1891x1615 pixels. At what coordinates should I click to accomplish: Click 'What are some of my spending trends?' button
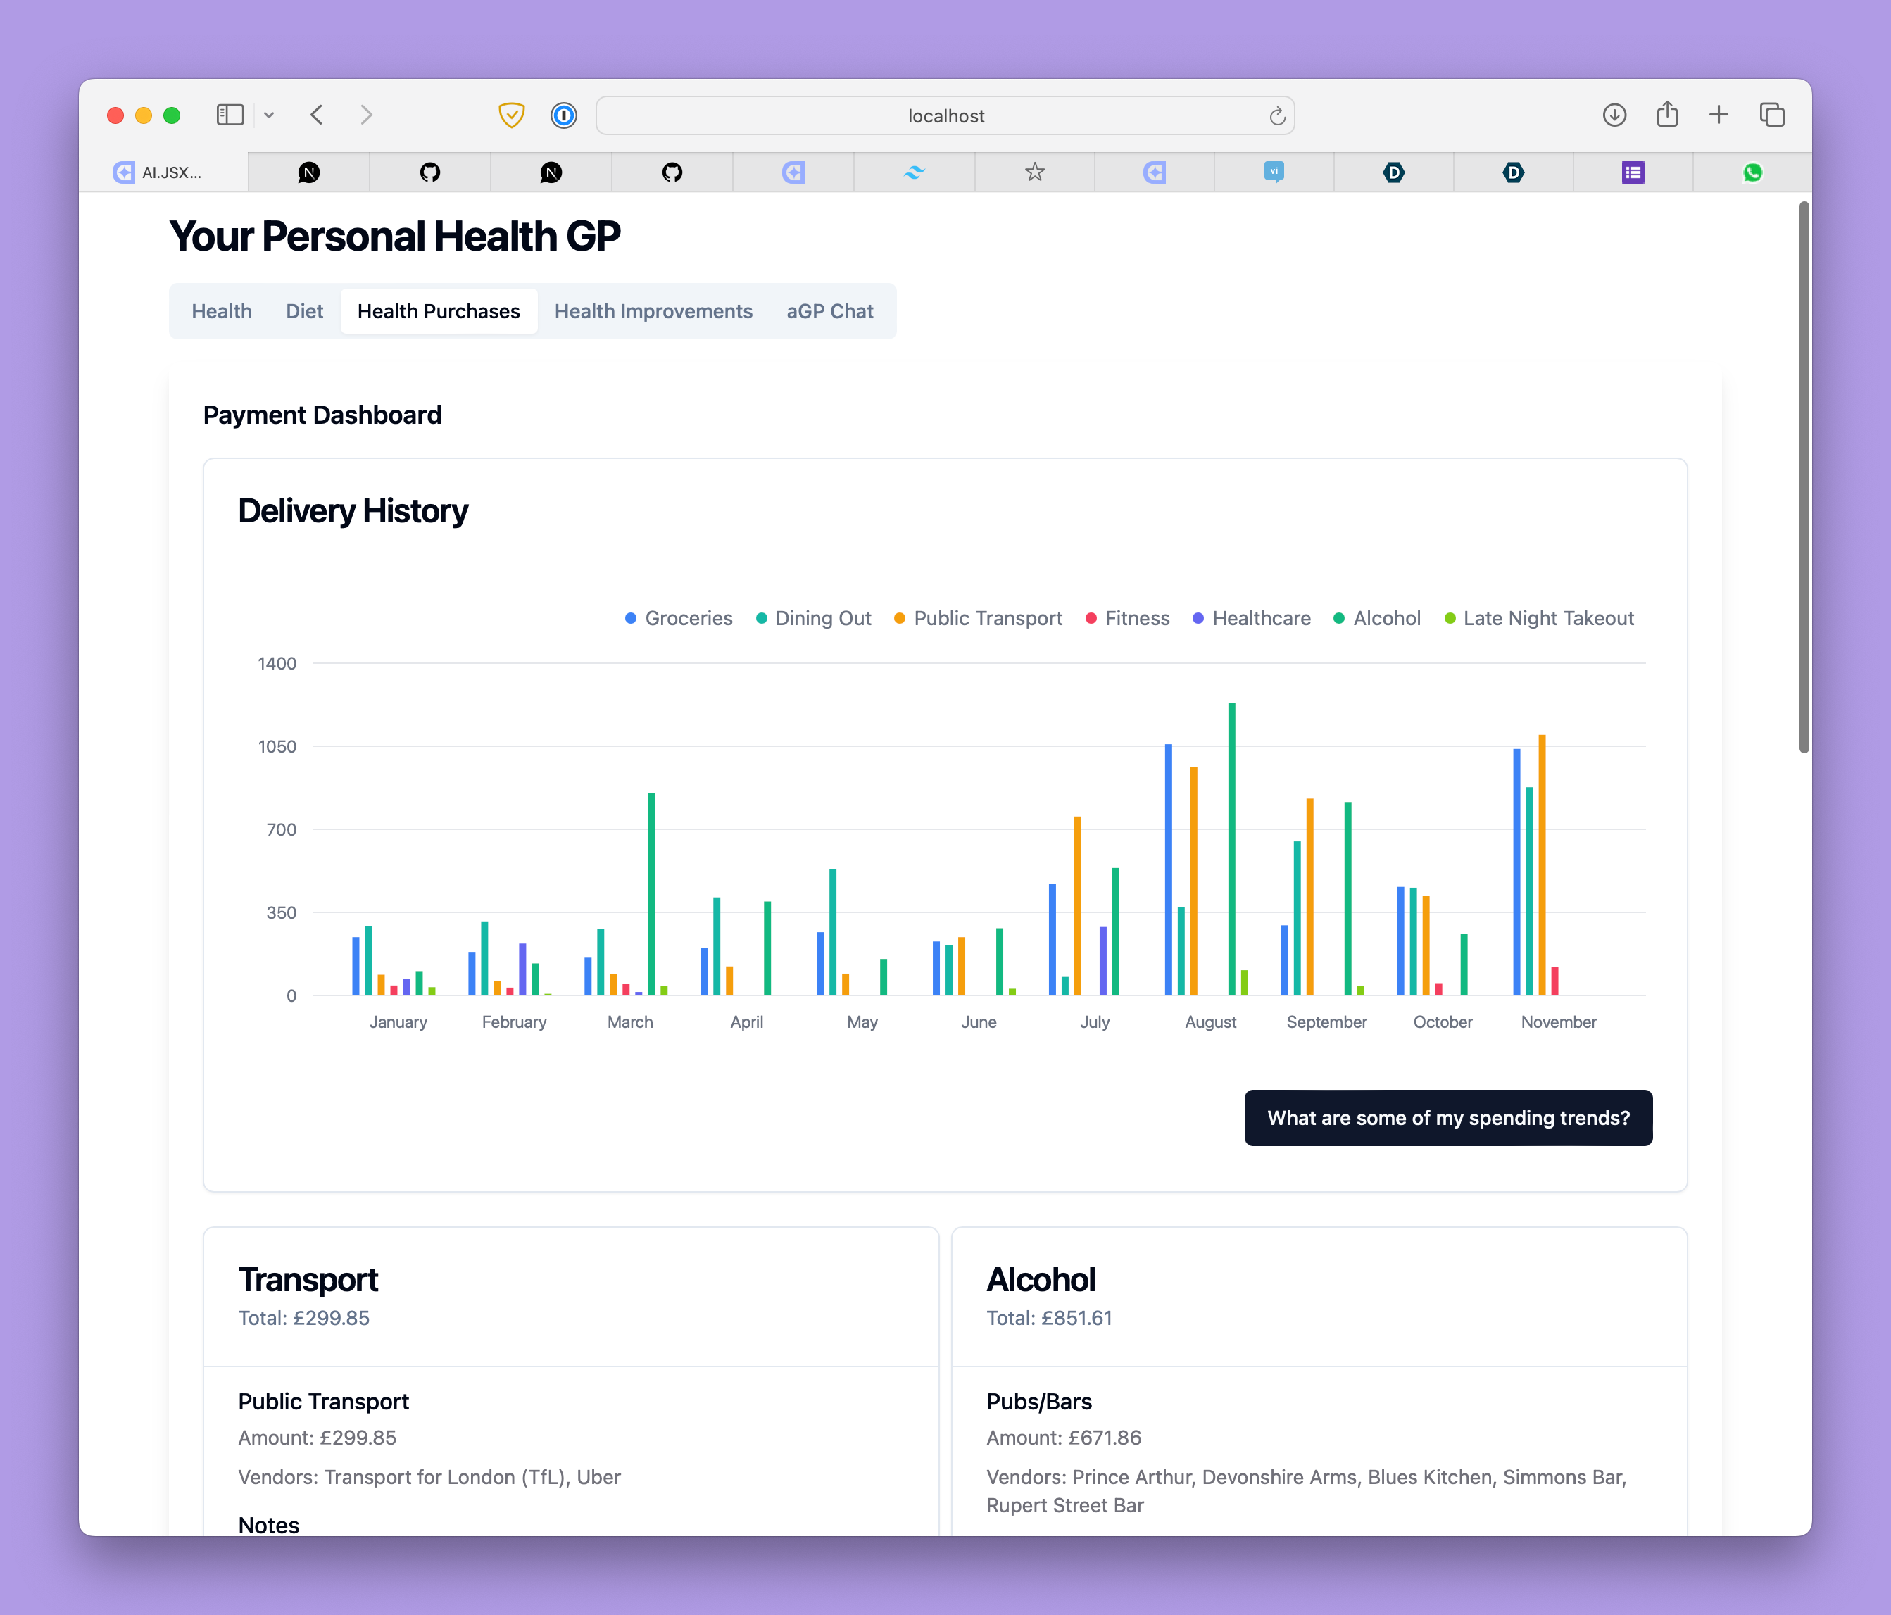(1447, 1118)
